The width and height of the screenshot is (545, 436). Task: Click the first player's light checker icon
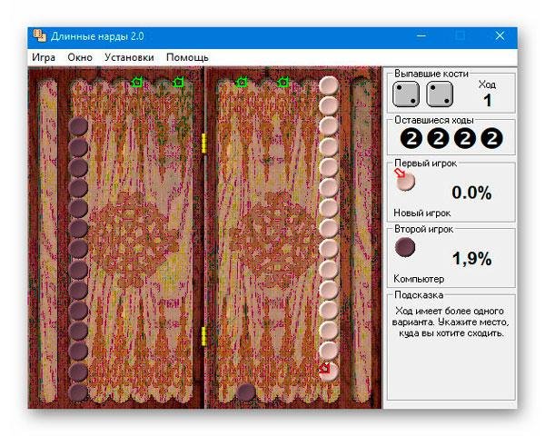pos(405,181)
